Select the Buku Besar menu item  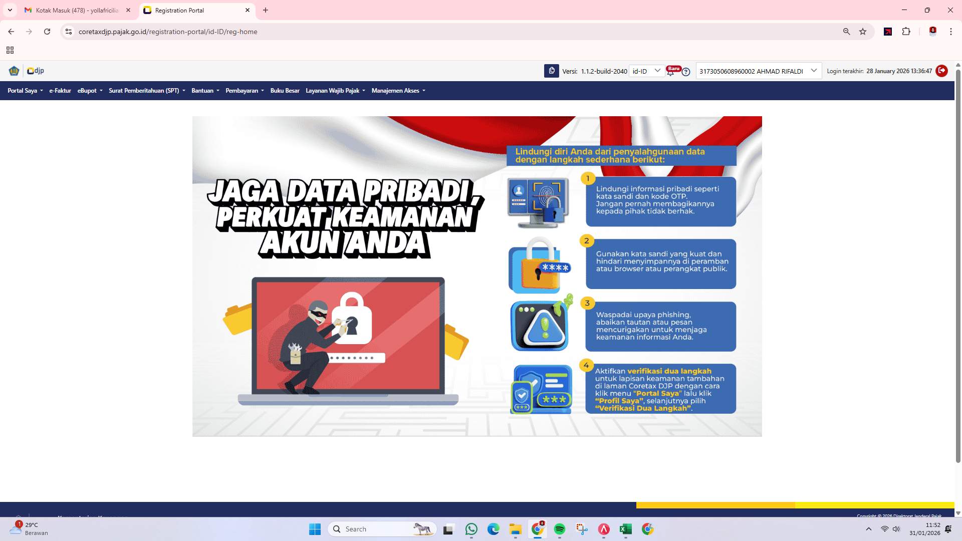(x=285, y=91)
